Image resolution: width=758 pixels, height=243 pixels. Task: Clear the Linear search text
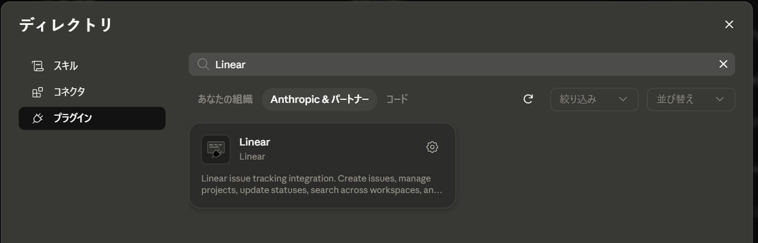(723, 64)
